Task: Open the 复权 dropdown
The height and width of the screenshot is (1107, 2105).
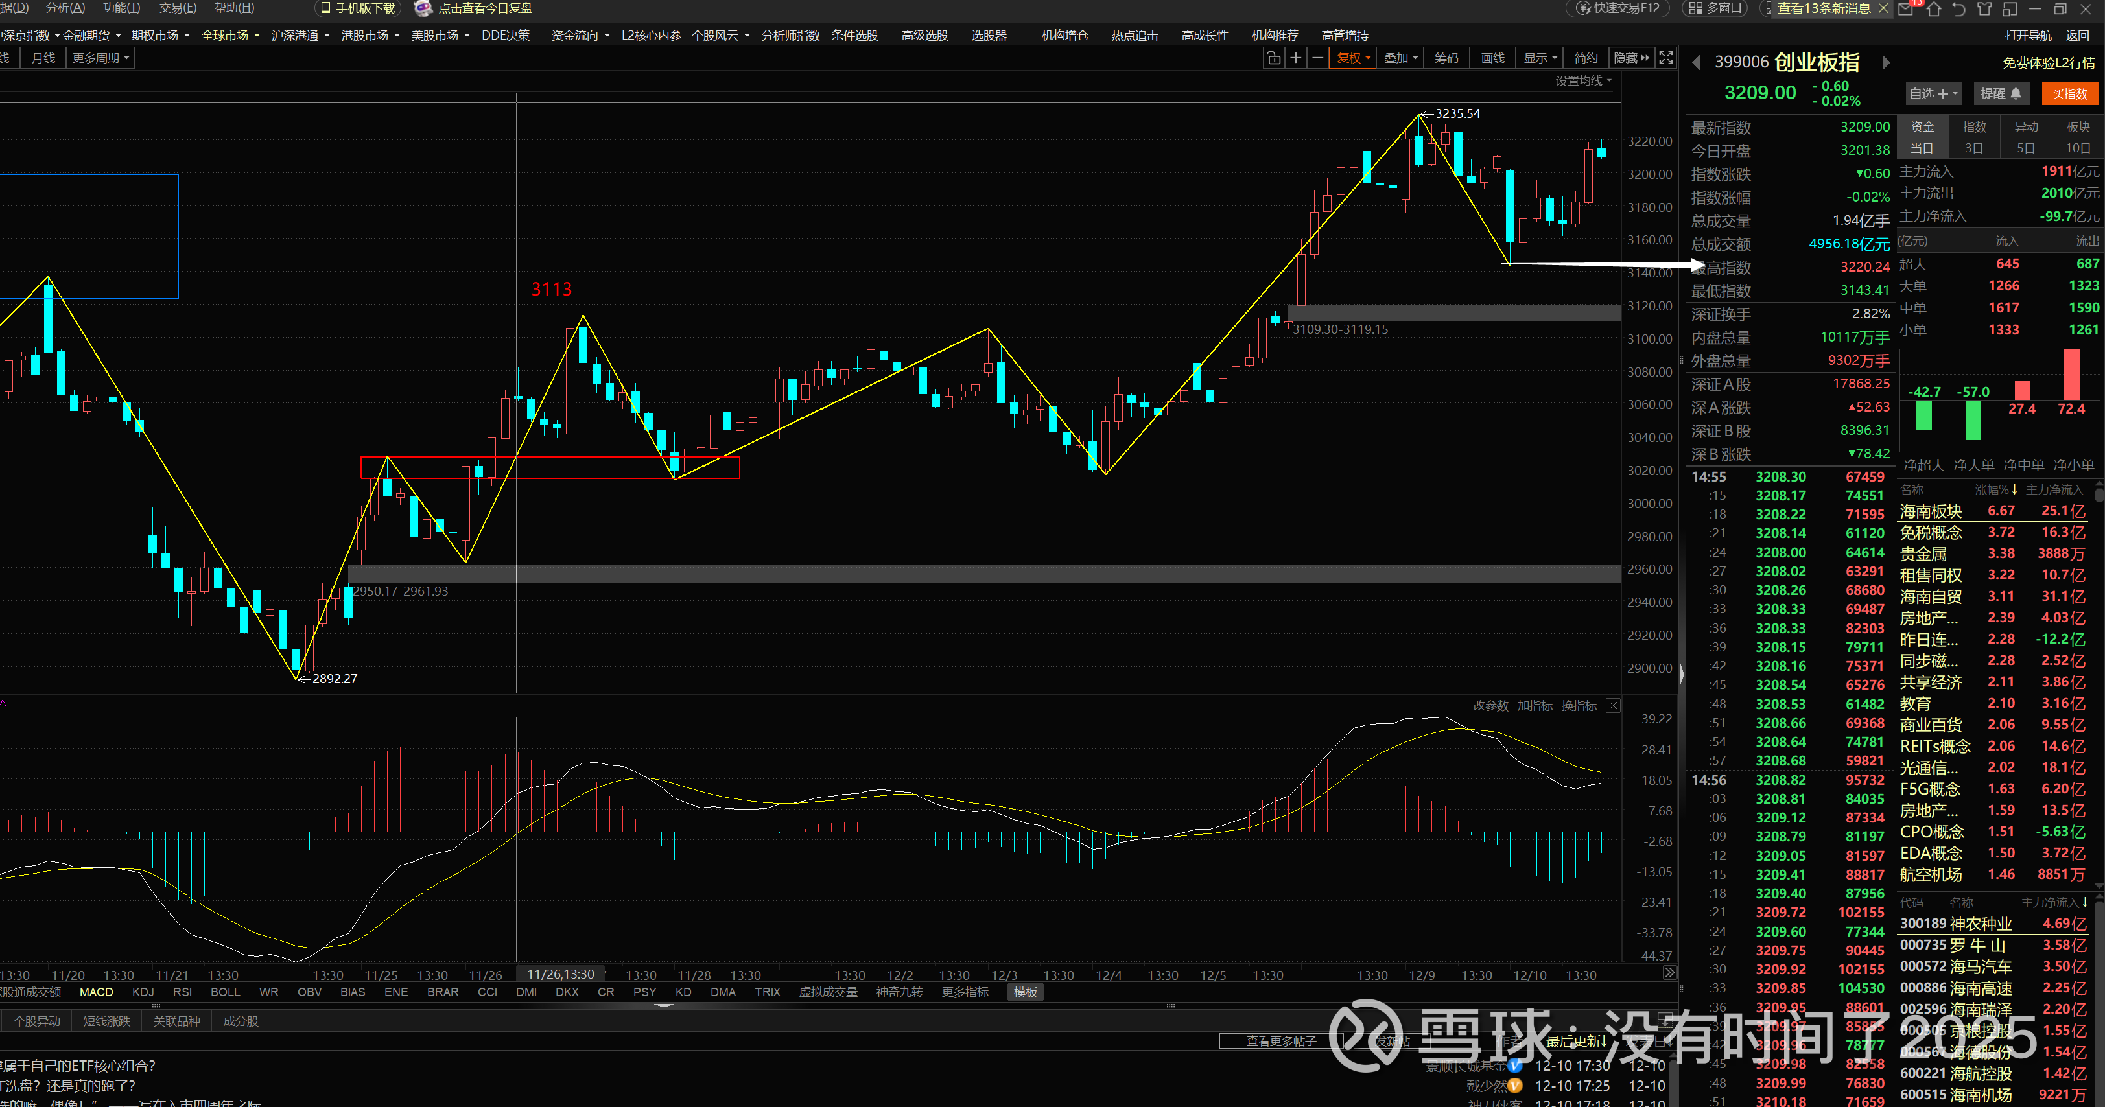Action: (x=1353, y=58)
